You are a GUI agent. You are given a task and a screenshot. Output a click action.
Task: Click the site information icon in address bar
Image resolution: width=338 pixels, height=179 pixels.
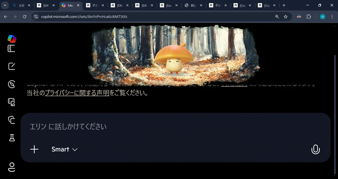(36, 17)
